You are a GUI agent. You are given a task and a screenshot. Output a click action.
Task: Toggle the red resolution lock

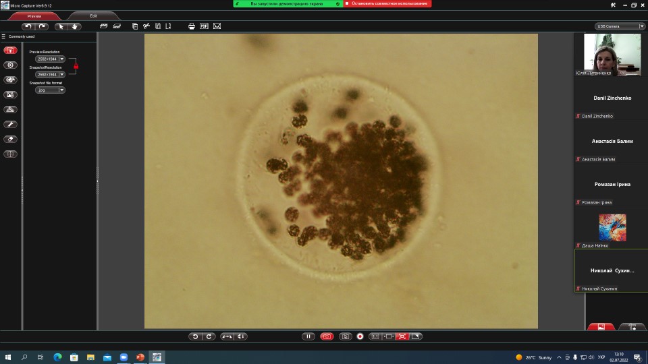click(x=76, y=66)
